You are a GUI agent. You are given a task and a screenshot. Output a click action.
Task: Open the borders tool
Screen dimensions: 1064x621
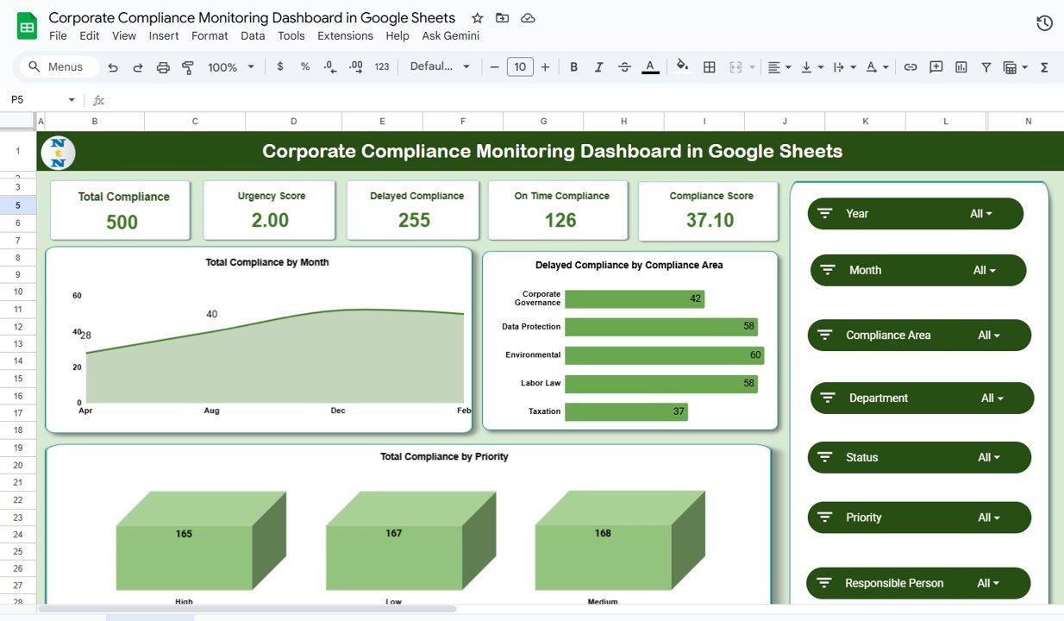[709, 66]
